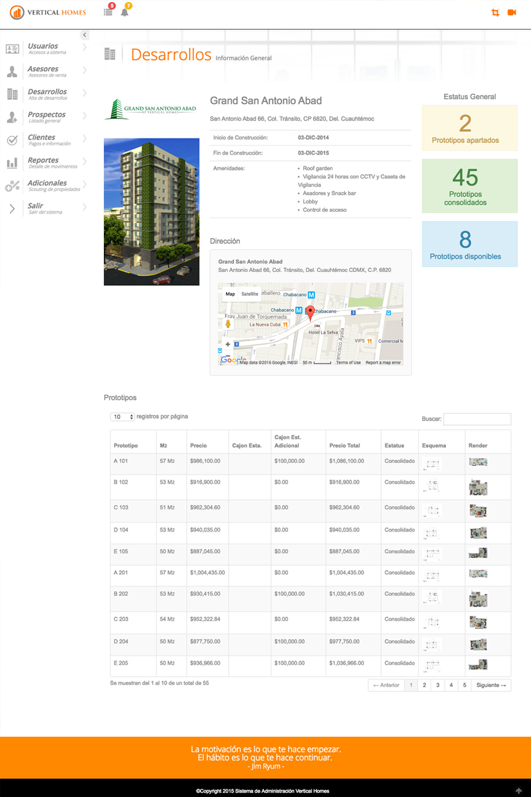Screen dimensions: 531x797
Task: Click the Vertical Homes logo
Action: click(x=48, y=12)
